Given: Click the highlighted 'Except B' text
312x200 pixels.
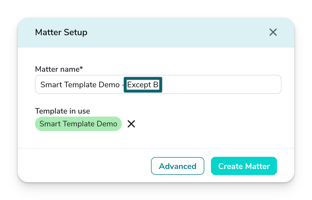Looking at the screenshot, I should click(x=143, y=84).
